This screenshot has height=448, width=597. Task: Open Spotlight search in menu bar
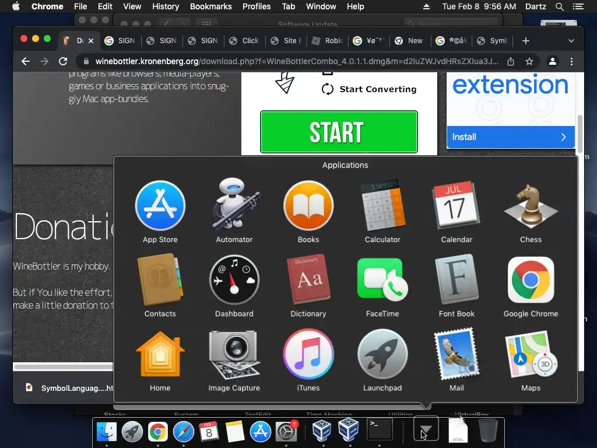(x=559, y=6)
